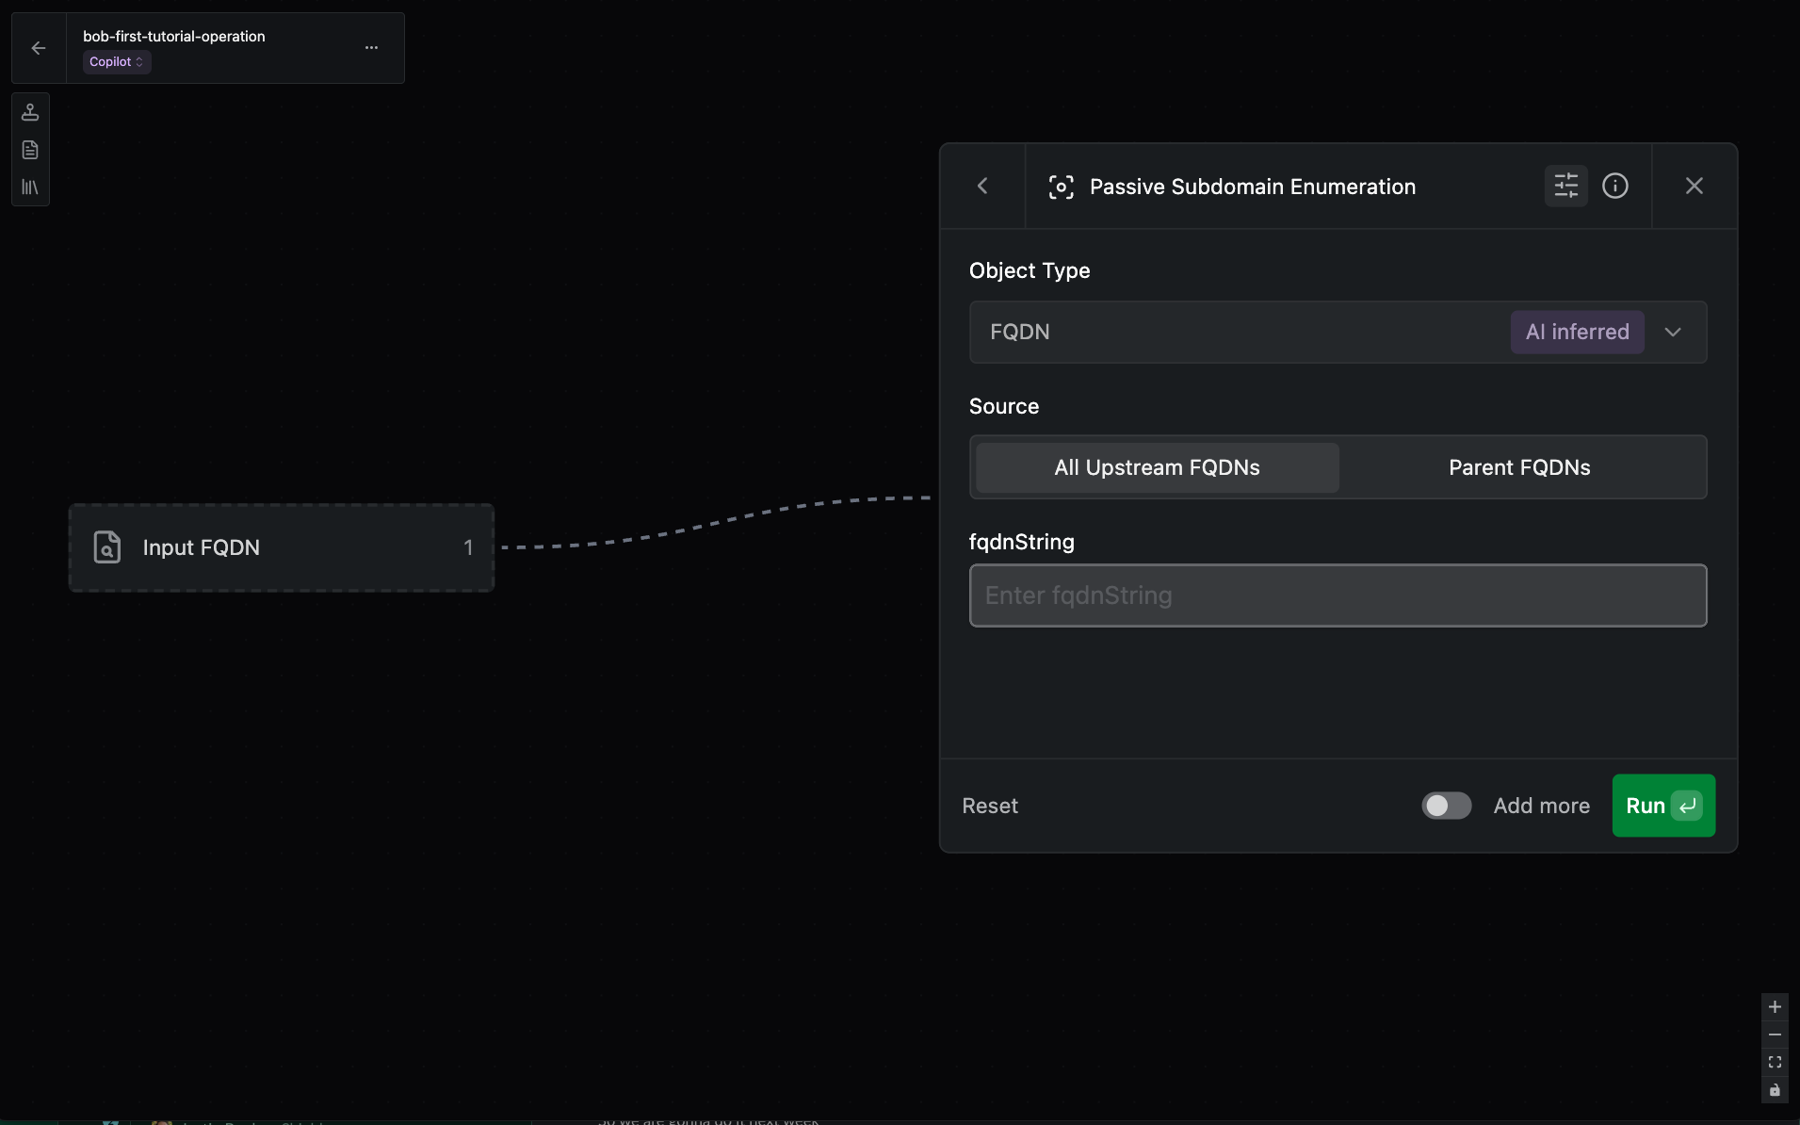Image resolution: width=1800 pixels, height=1125 pixels.
Task: Open the sliders settings icon in panel header
Action: [1565, 186]
